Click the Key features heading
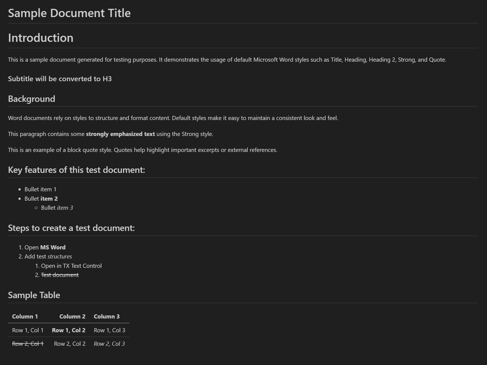The image size is (487, 365). [76, 170]
